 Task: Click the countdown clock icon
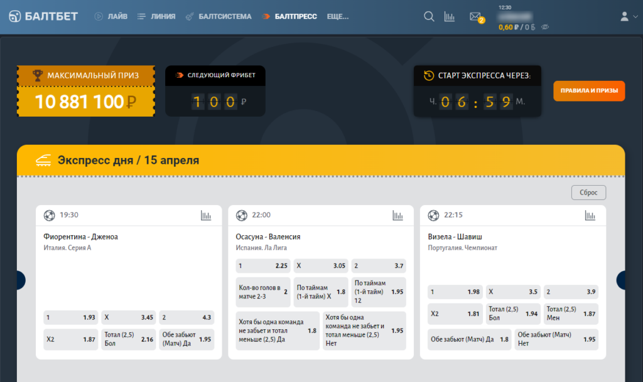coord(429,75)
